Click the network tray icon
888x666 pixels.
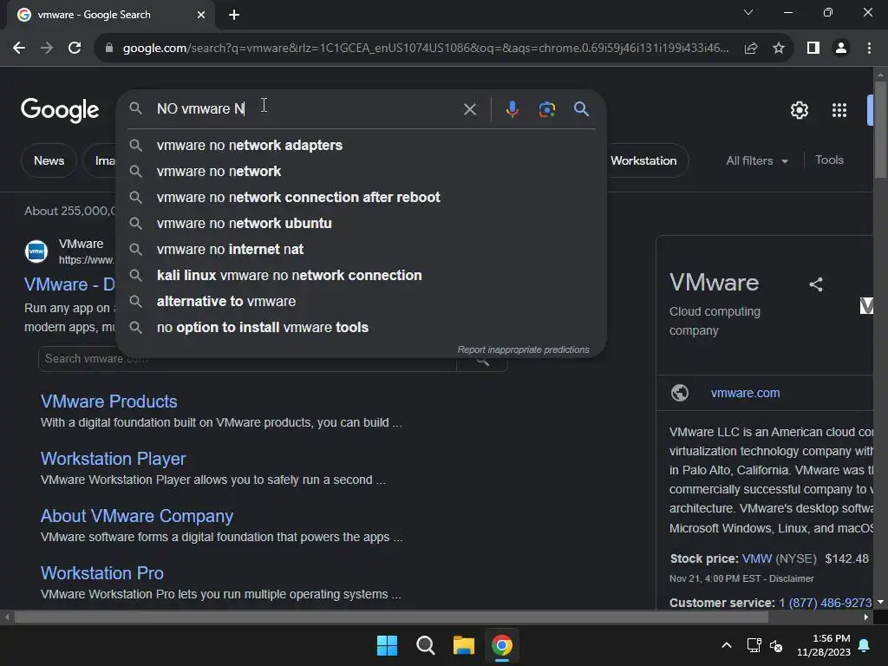click(754, 645)
